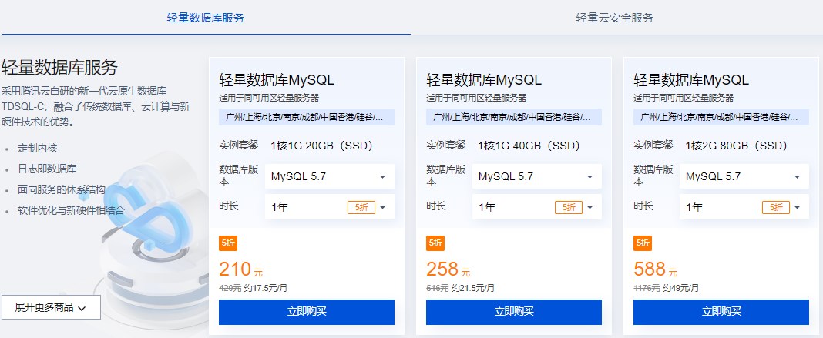Open database version dropdown on 80GB plan

[x=744, y=176]
